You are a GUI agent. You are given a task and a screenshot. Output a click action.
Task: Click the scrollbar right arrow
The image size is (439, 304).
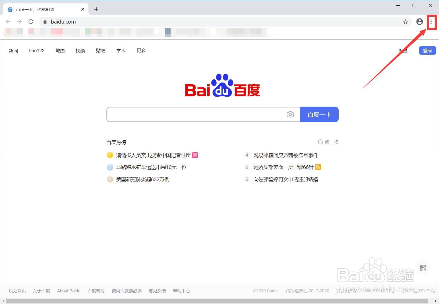(x=436, y=301)
